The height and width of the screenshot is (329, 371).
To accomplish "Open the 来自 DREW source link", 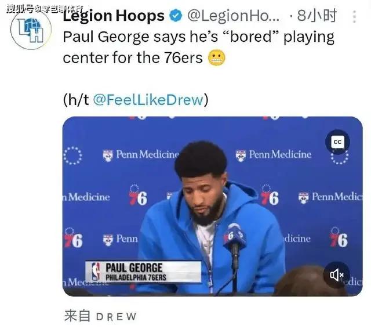I will pos(100,316).
